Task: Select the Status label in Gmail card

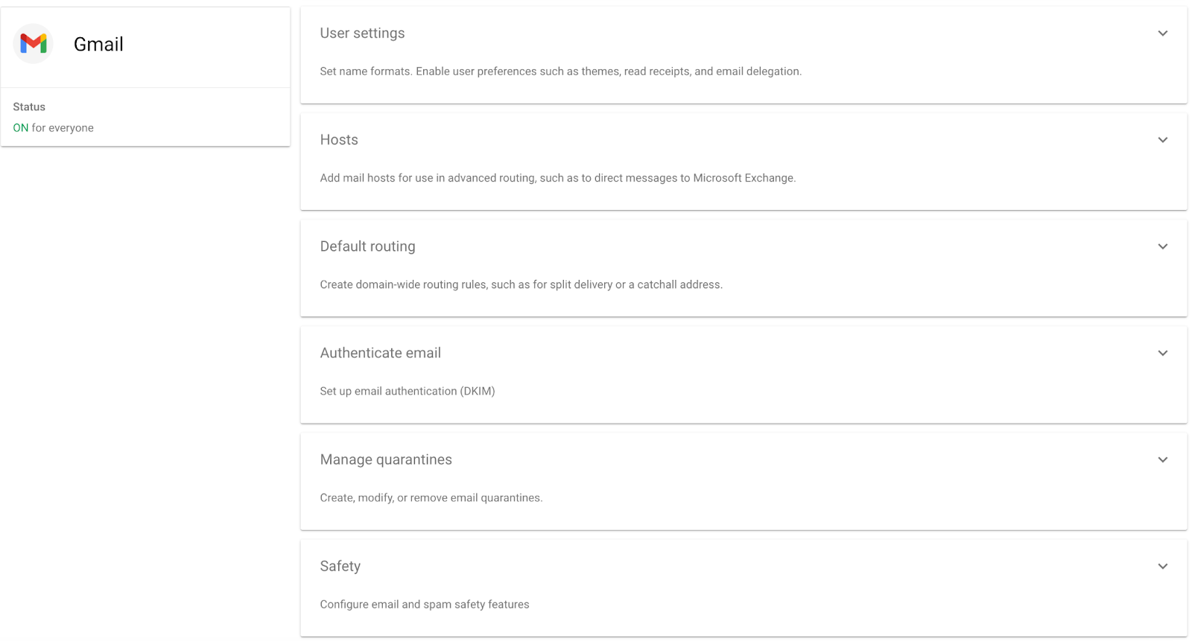Action: click(29, 107)
